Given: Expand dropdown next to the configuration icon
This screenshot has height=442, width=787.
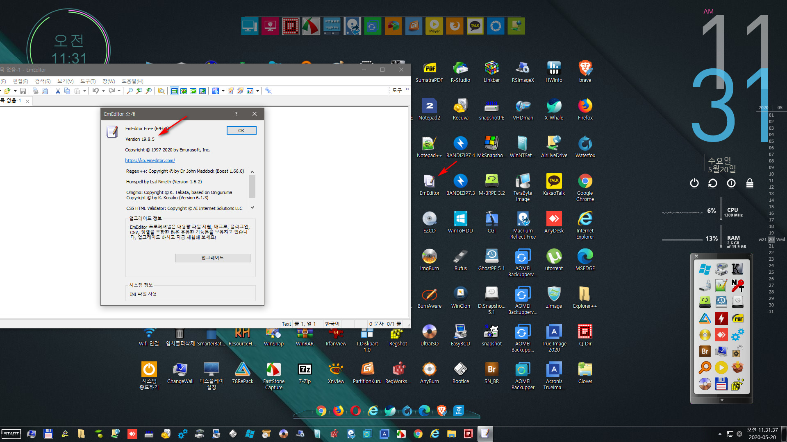Looking at the screenshot, I should [223, 91].
